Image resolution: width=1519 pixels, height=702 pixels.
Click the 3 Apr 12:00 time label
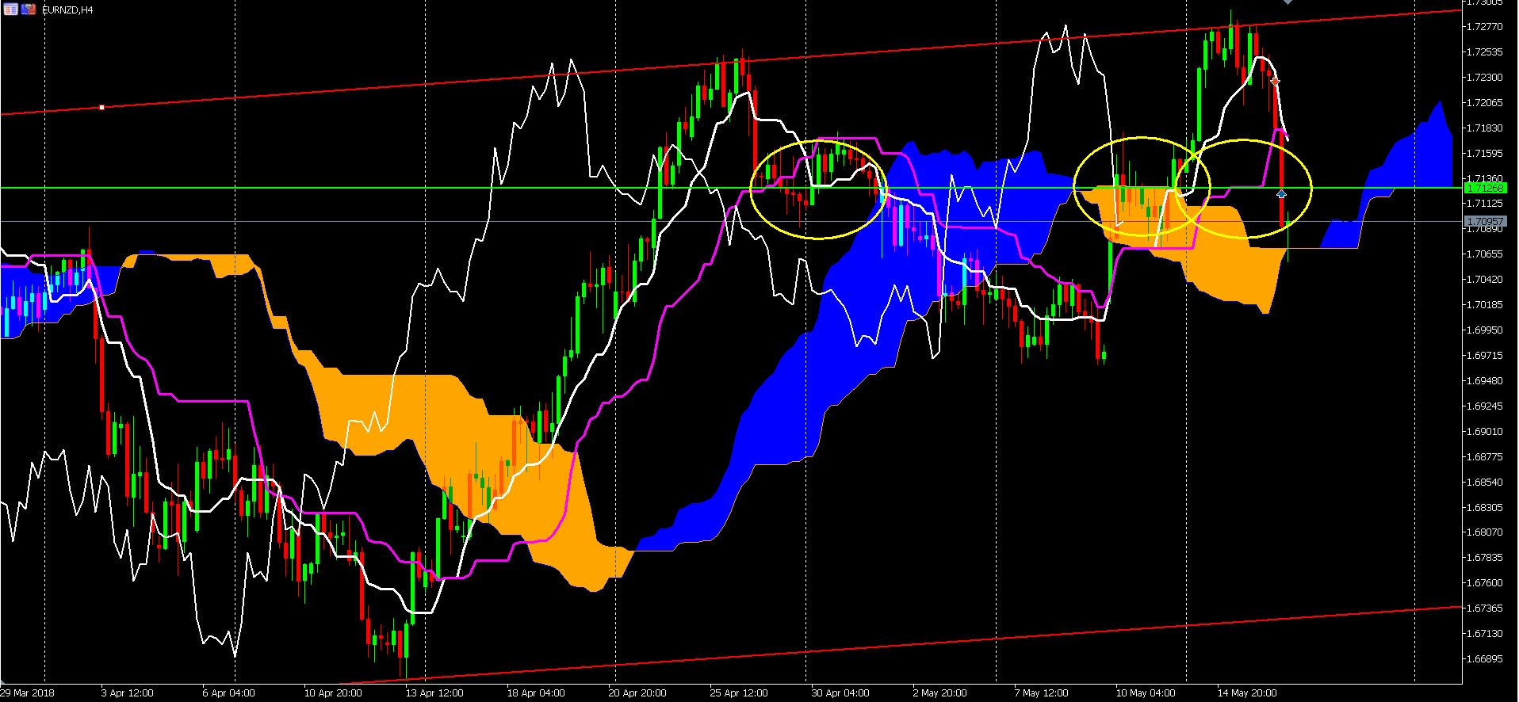click(127, 693)
